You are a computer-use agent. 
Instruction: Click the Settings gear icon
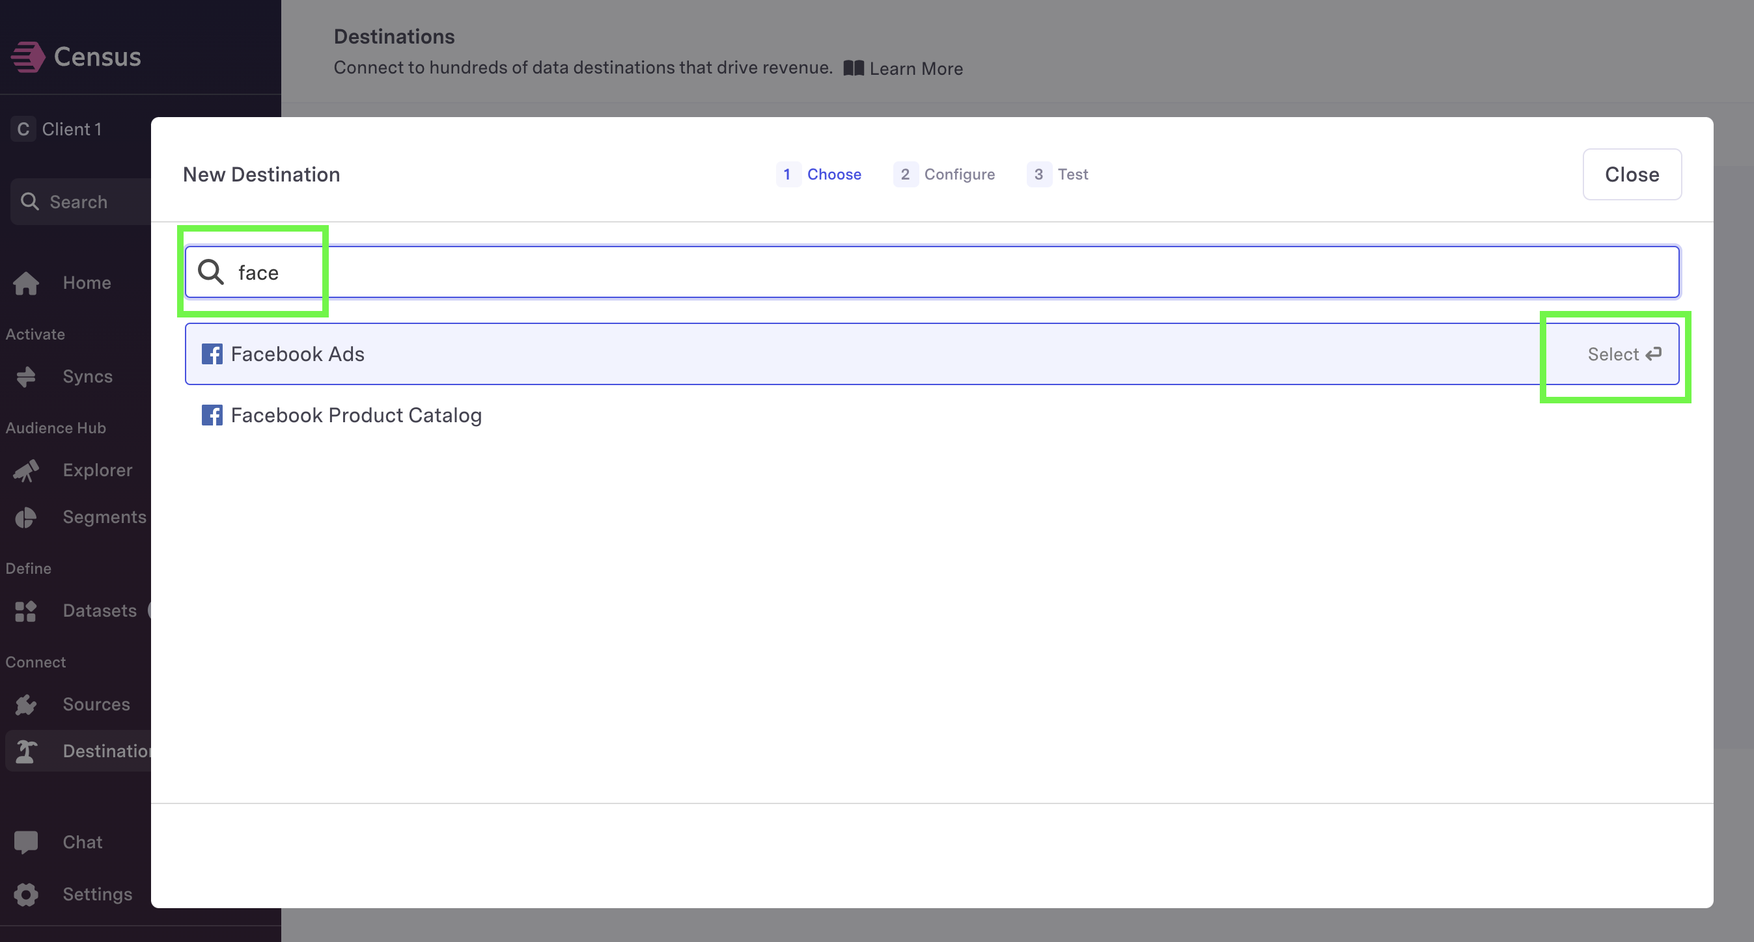pyautogui.click(x=26, y=895)
